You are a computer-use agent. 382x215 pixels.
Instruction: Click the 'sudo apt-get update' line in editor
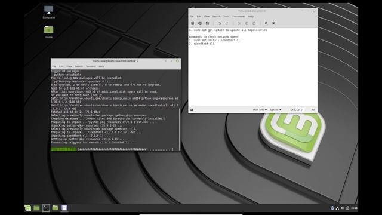[228, 30]
